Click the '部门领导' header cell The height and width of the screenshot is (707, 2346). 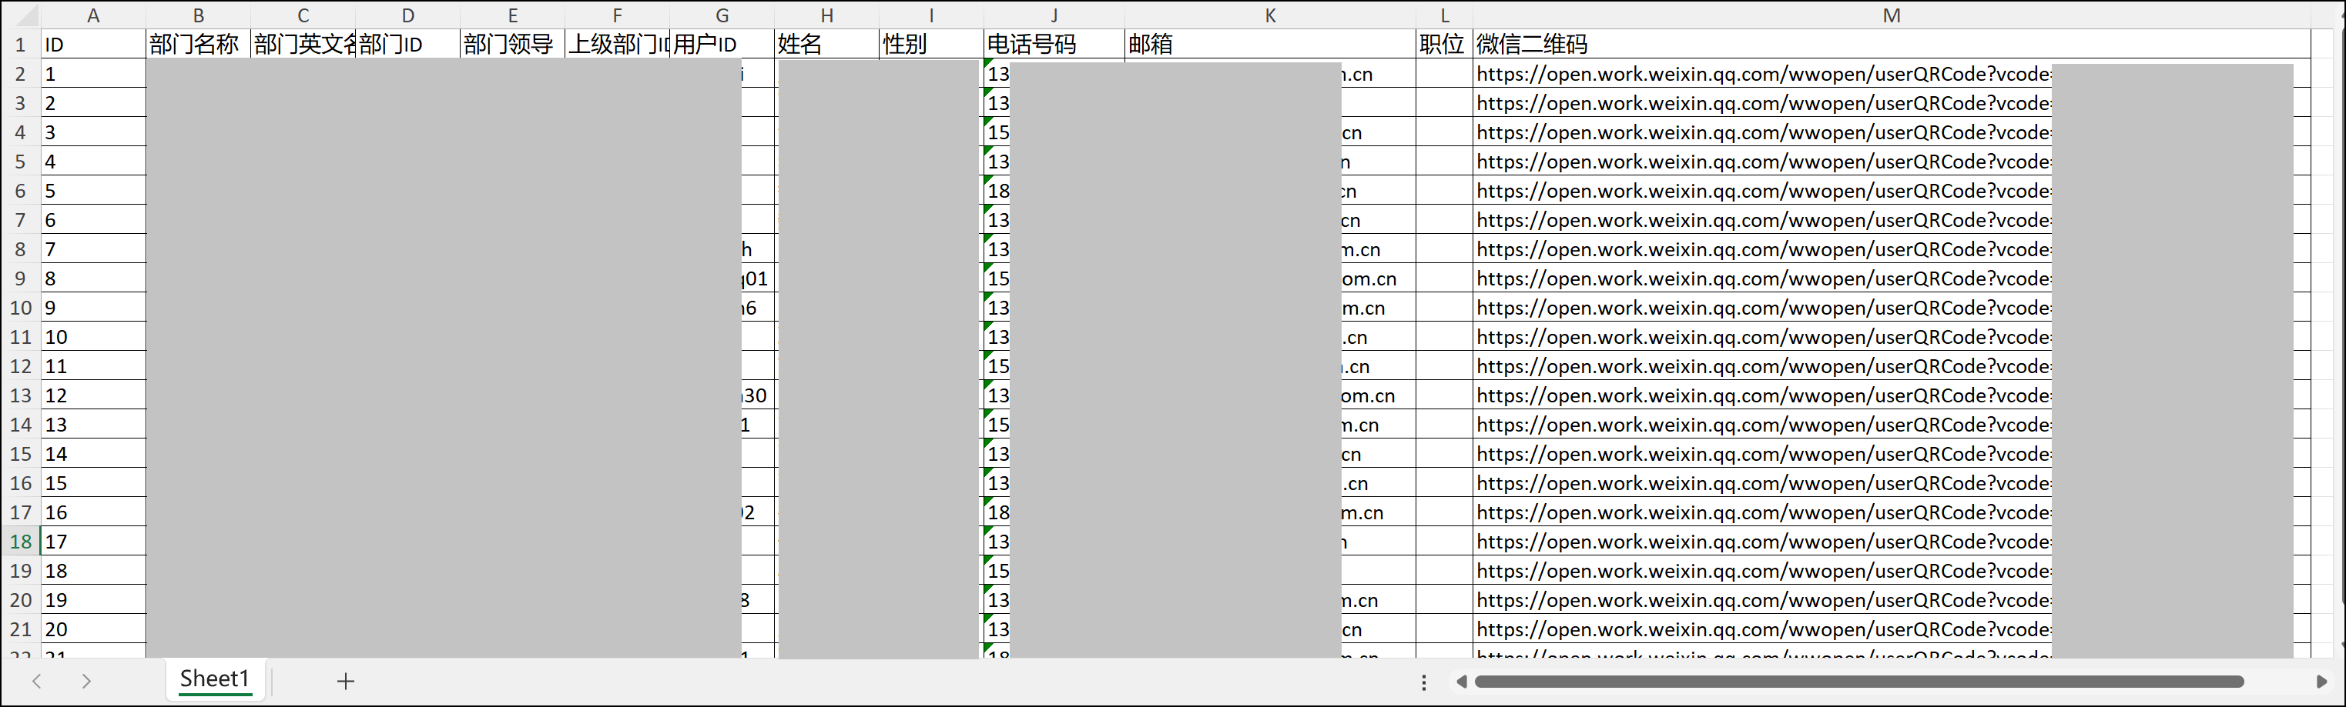[x=513, y=45]
